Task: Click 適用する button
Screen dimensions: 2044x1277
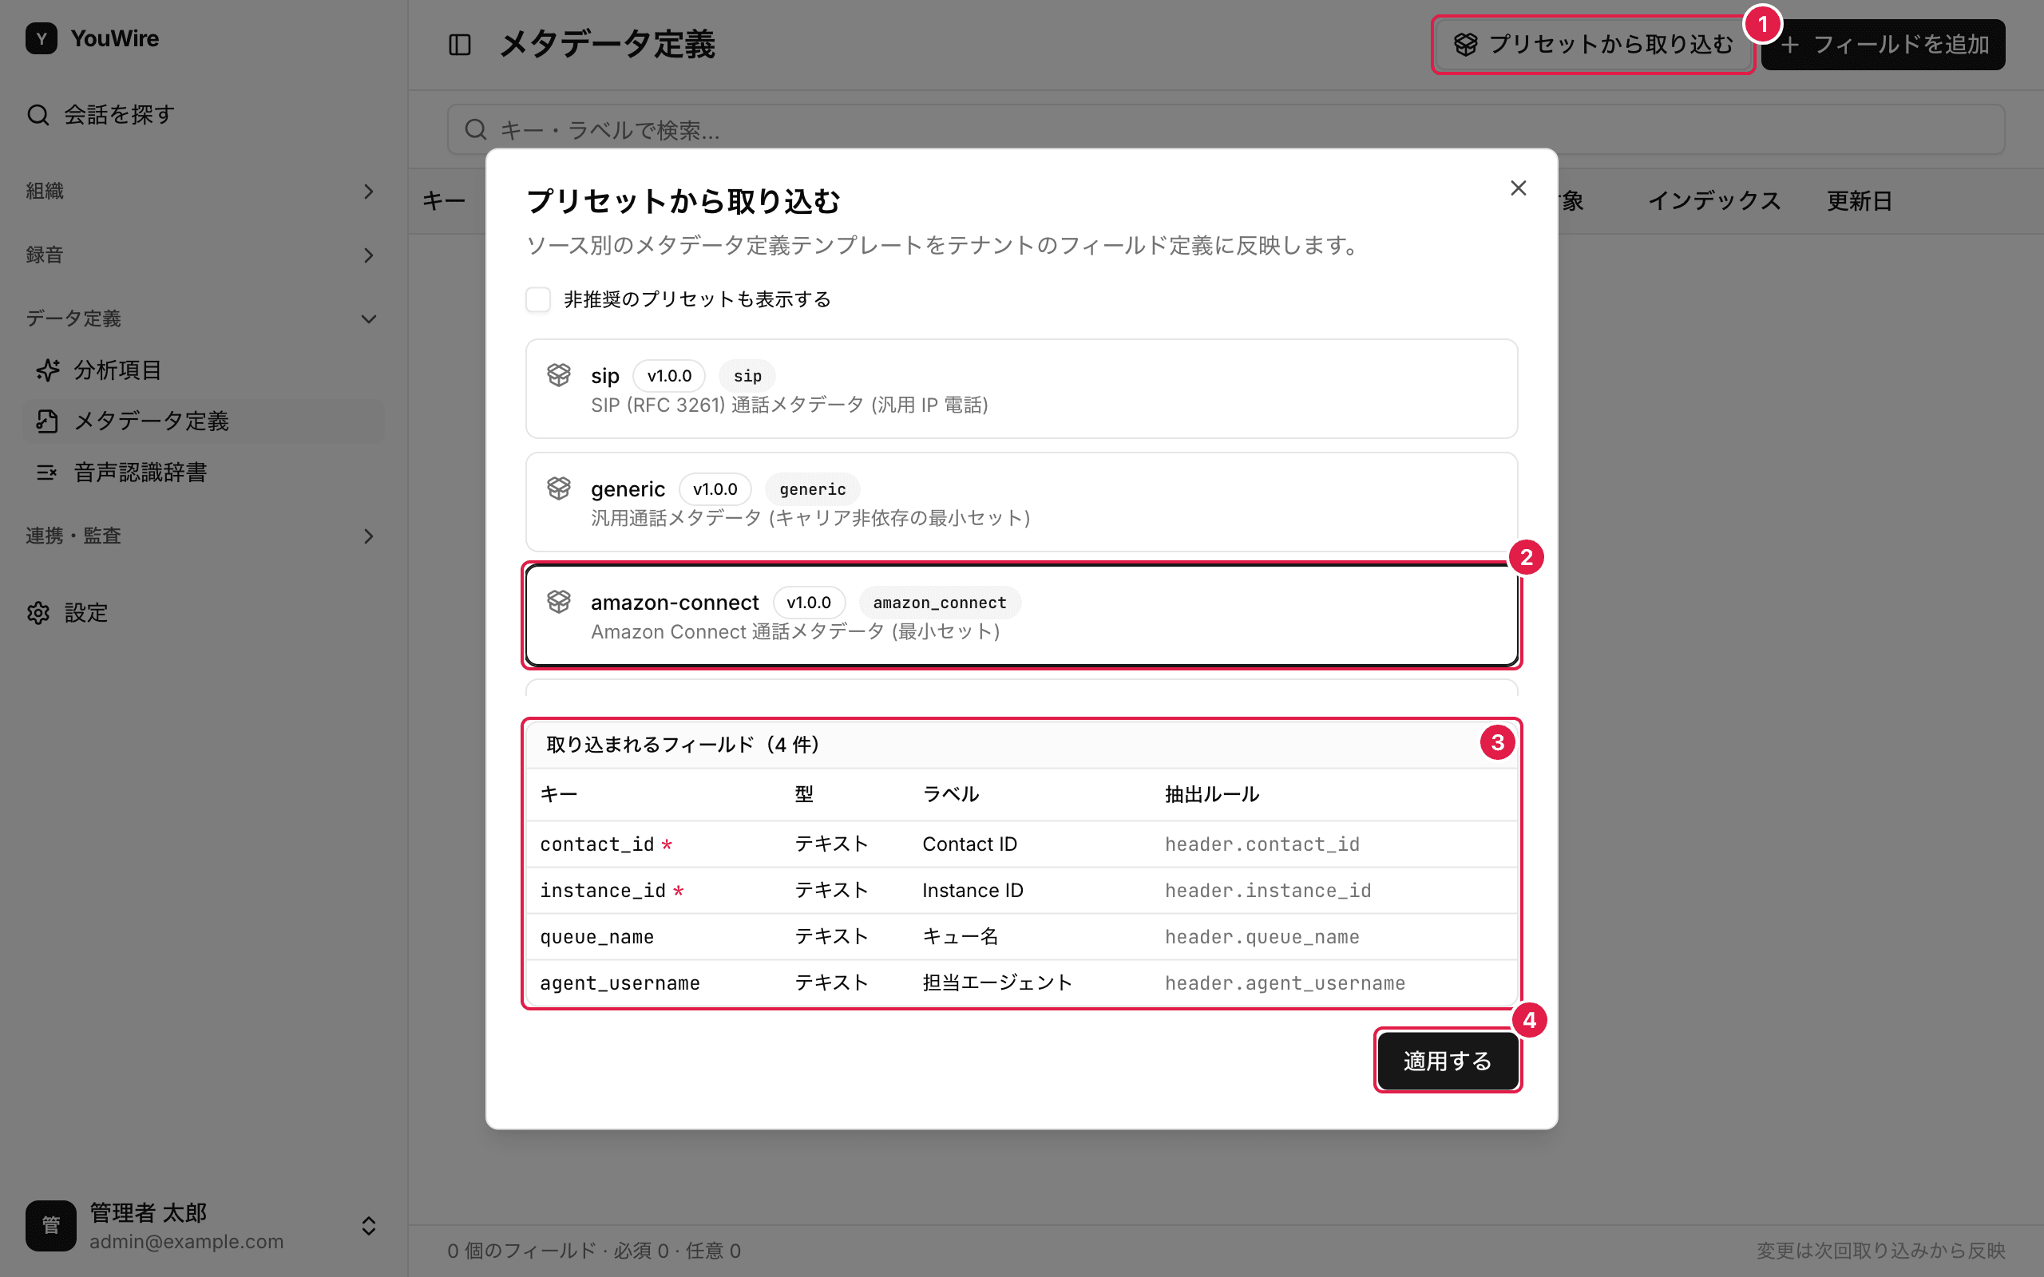Action: click(x=1448, y=1061)
